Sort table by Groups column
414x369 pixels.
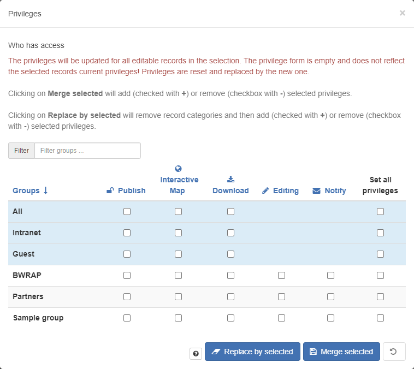coord(26,191)
